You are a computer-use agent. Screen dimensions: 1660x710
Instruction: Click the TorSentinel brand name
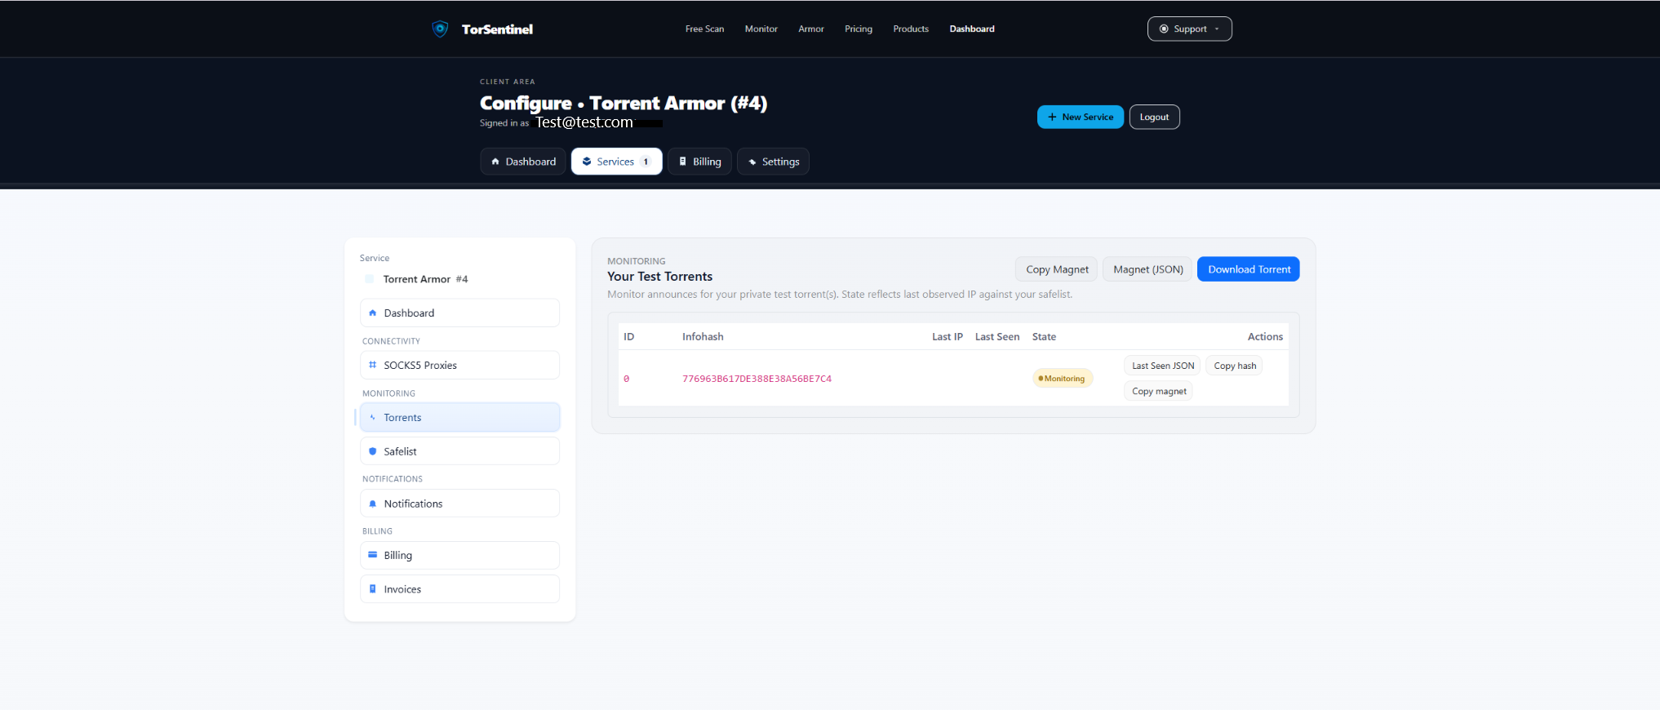point(497,29)
